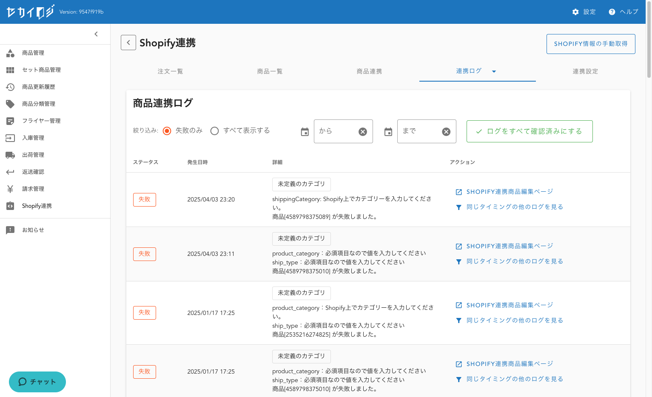Collapse the left sidebar with the chevron

click(x=96, y=34)
